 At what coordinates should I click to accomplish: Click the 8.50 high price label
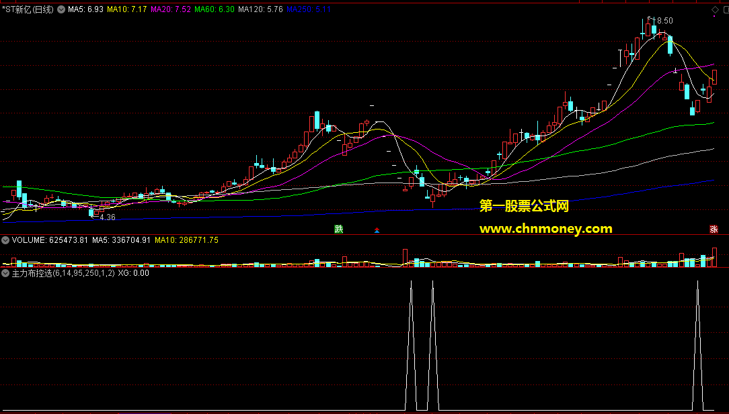(x=665, y=21)
